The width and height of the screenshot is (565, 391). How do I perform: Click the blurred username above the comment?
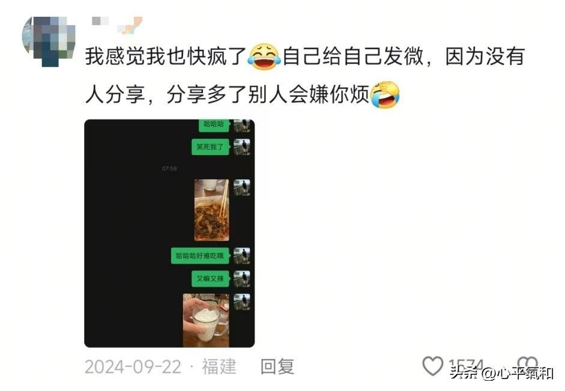117,25
